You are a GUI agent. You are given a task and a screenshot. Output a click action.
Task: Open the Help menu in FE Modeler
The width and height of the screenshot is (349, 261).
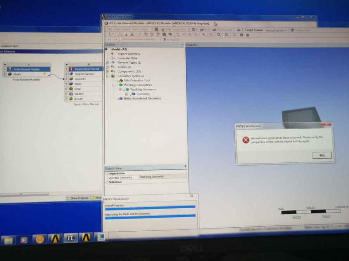(145, 29)
